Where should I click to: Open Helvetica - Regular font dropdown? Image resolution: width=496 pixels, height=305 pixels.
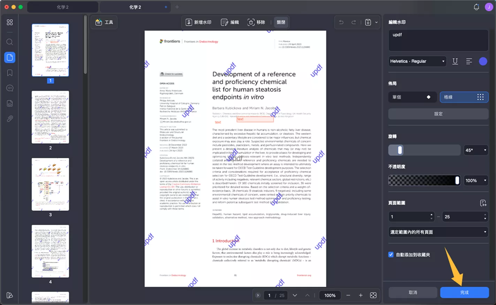click(418, 61)
